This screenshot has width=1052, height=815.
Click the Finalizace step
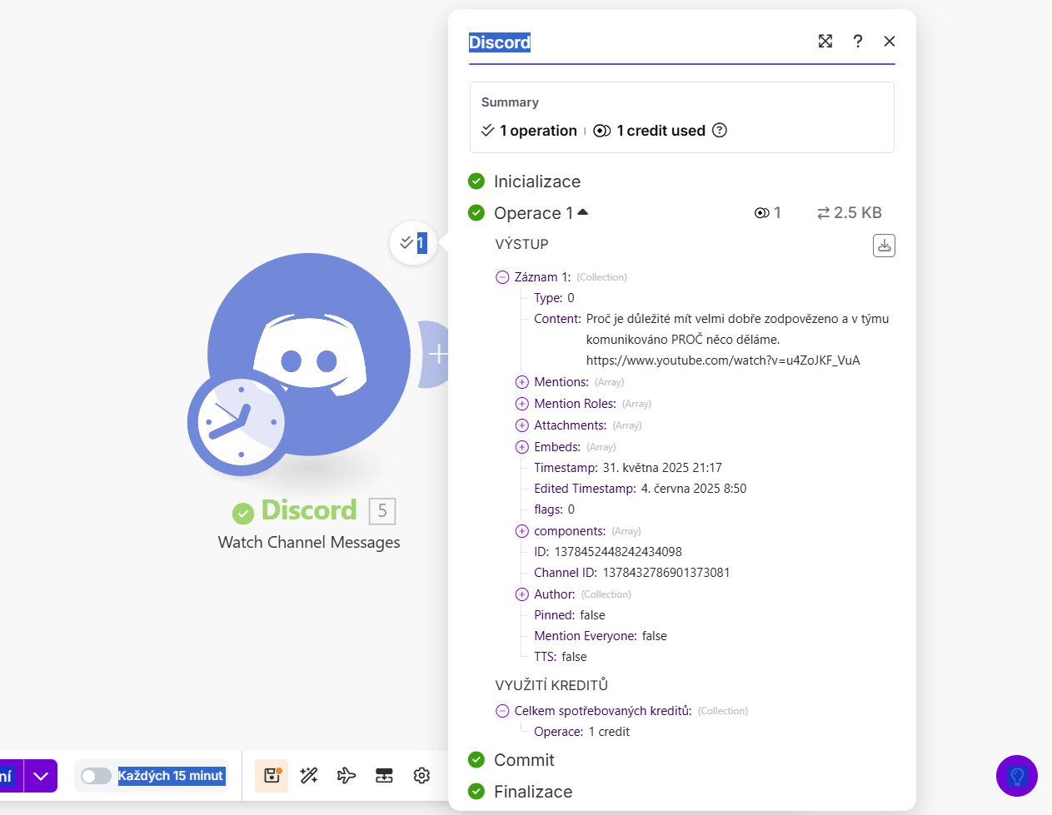533,792
